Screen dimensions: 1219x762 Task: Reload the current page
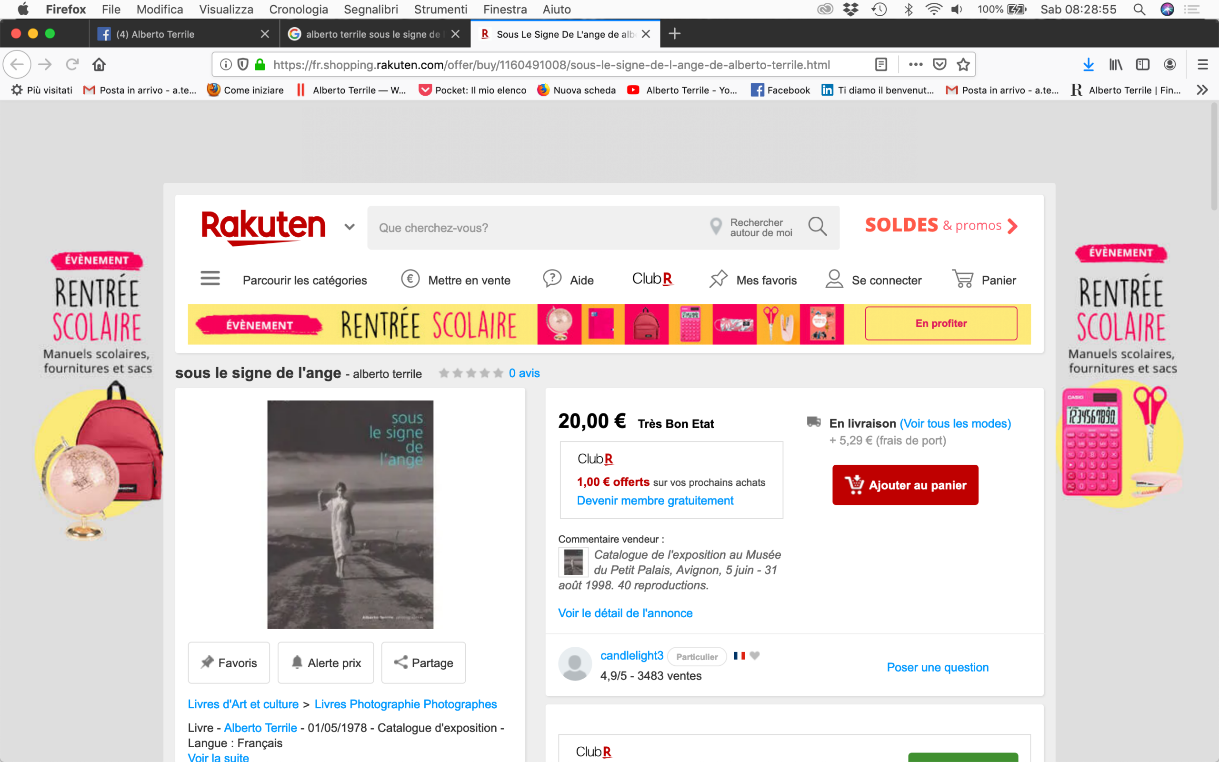point(72,64)
